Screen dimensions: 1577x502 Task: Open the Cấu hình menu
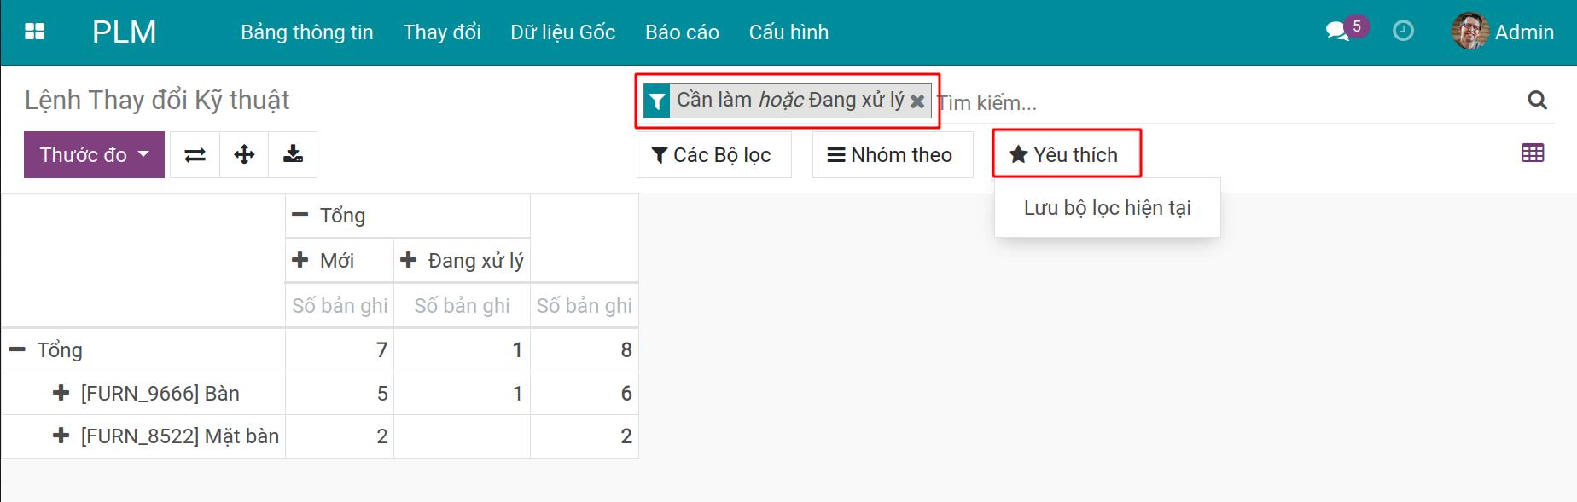(x=788, y=32)
